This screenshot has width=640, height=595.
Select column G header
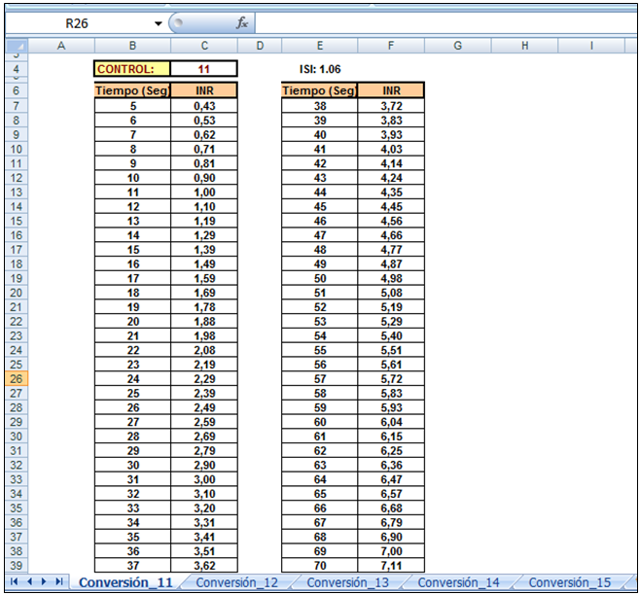tap(457, 46)
